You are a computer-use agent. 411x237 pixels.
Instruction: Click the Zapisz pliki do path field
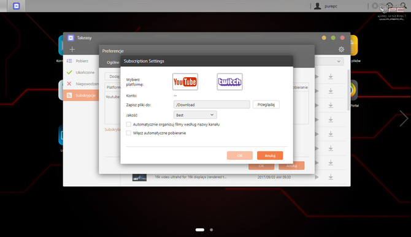click(x=212, y=105)
